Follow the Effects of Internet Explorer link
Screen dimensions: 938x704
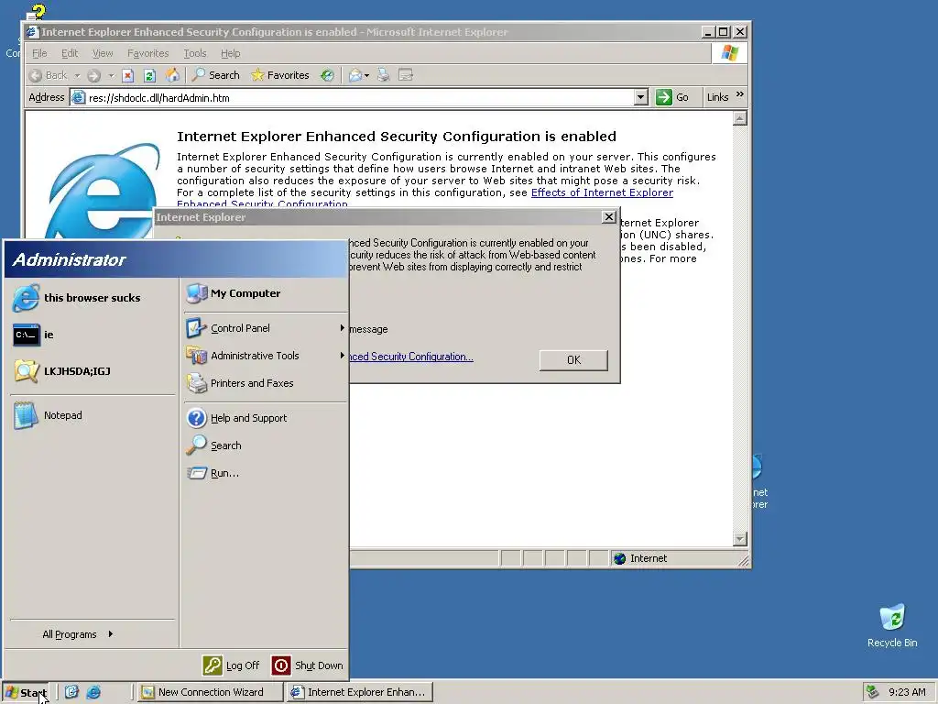[x=602, y=192]
